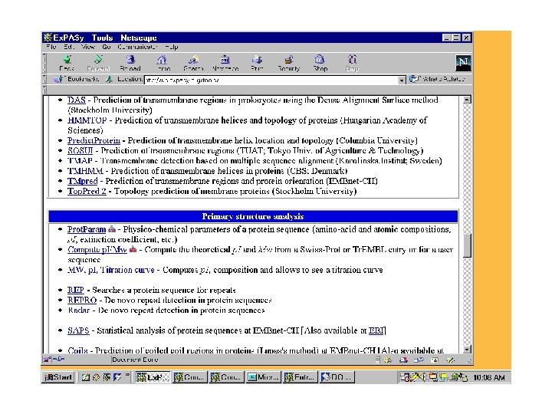Click the Navigator icon in component bar
Screen dimensions: 552x414
(388, 360)
